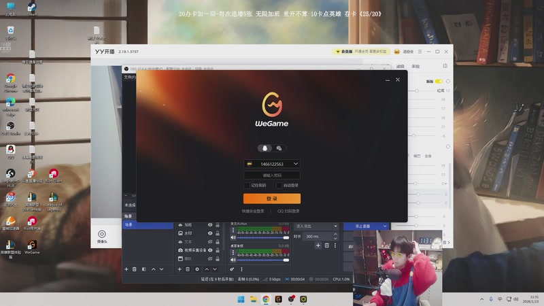
Task: Remove selected source in OBS
Action: (x=188, y=269)
